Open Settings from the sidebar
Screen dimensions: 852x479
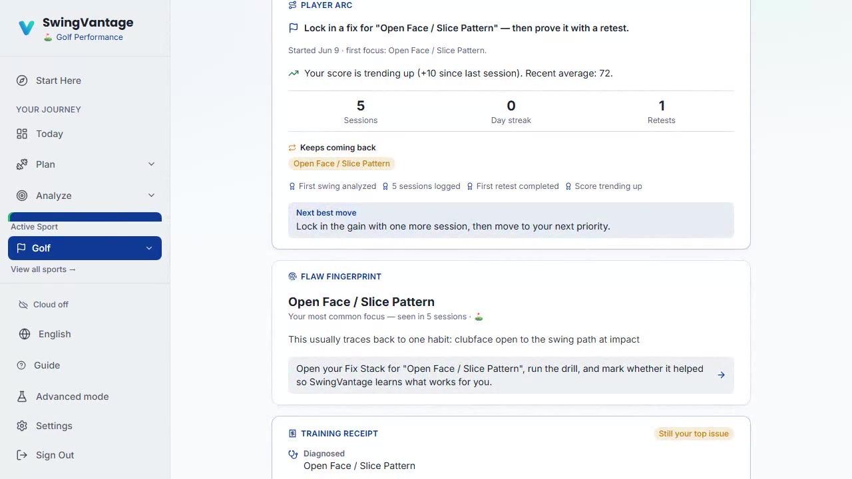click(x=85, y=426)
